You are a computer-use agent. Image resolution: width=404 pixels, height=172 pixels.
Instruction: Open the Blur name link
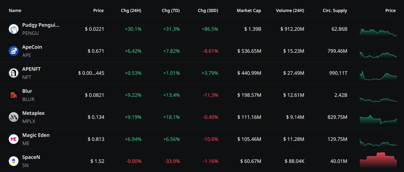coord(27,91)
